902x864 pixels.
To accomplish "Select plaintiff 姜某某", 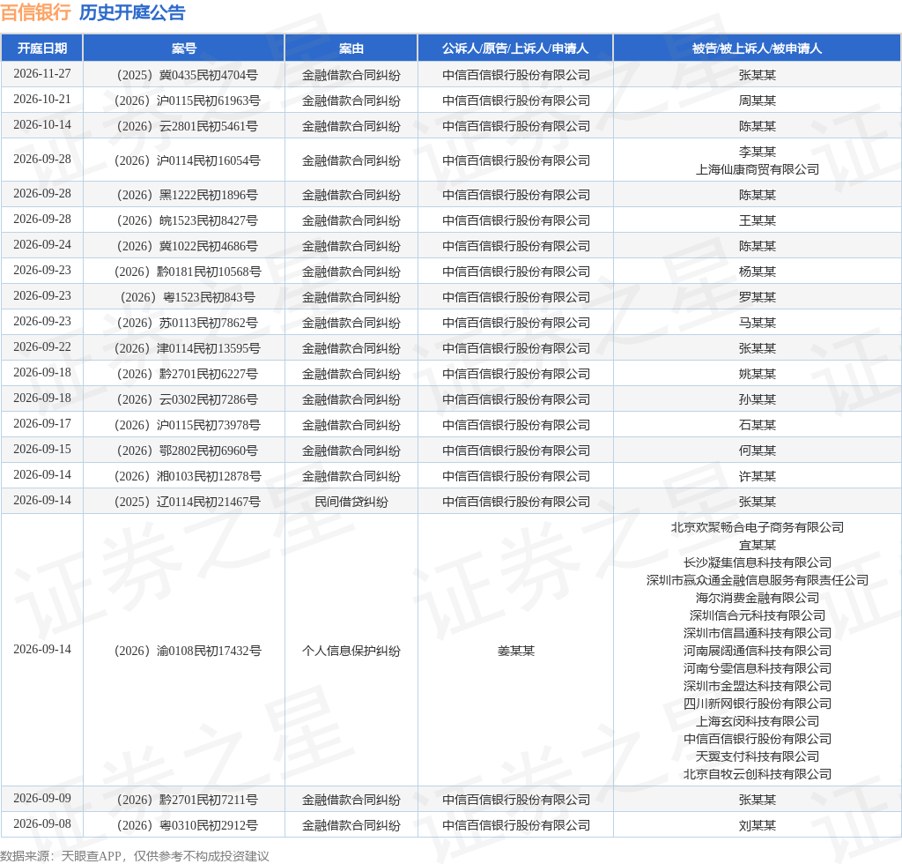I will coord(515,651).
